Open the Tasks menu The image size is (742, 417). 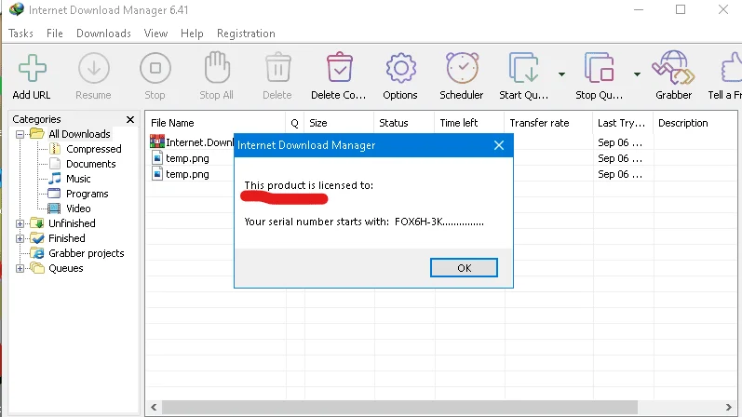point(20,34)
